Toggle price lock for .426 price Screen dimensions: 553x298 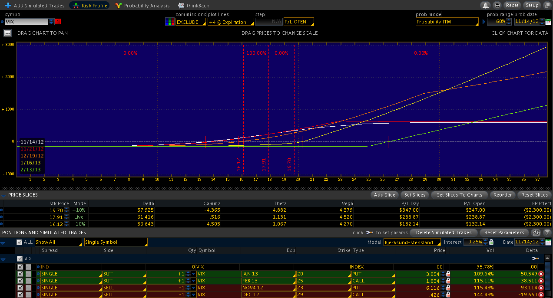pos(448,295)
